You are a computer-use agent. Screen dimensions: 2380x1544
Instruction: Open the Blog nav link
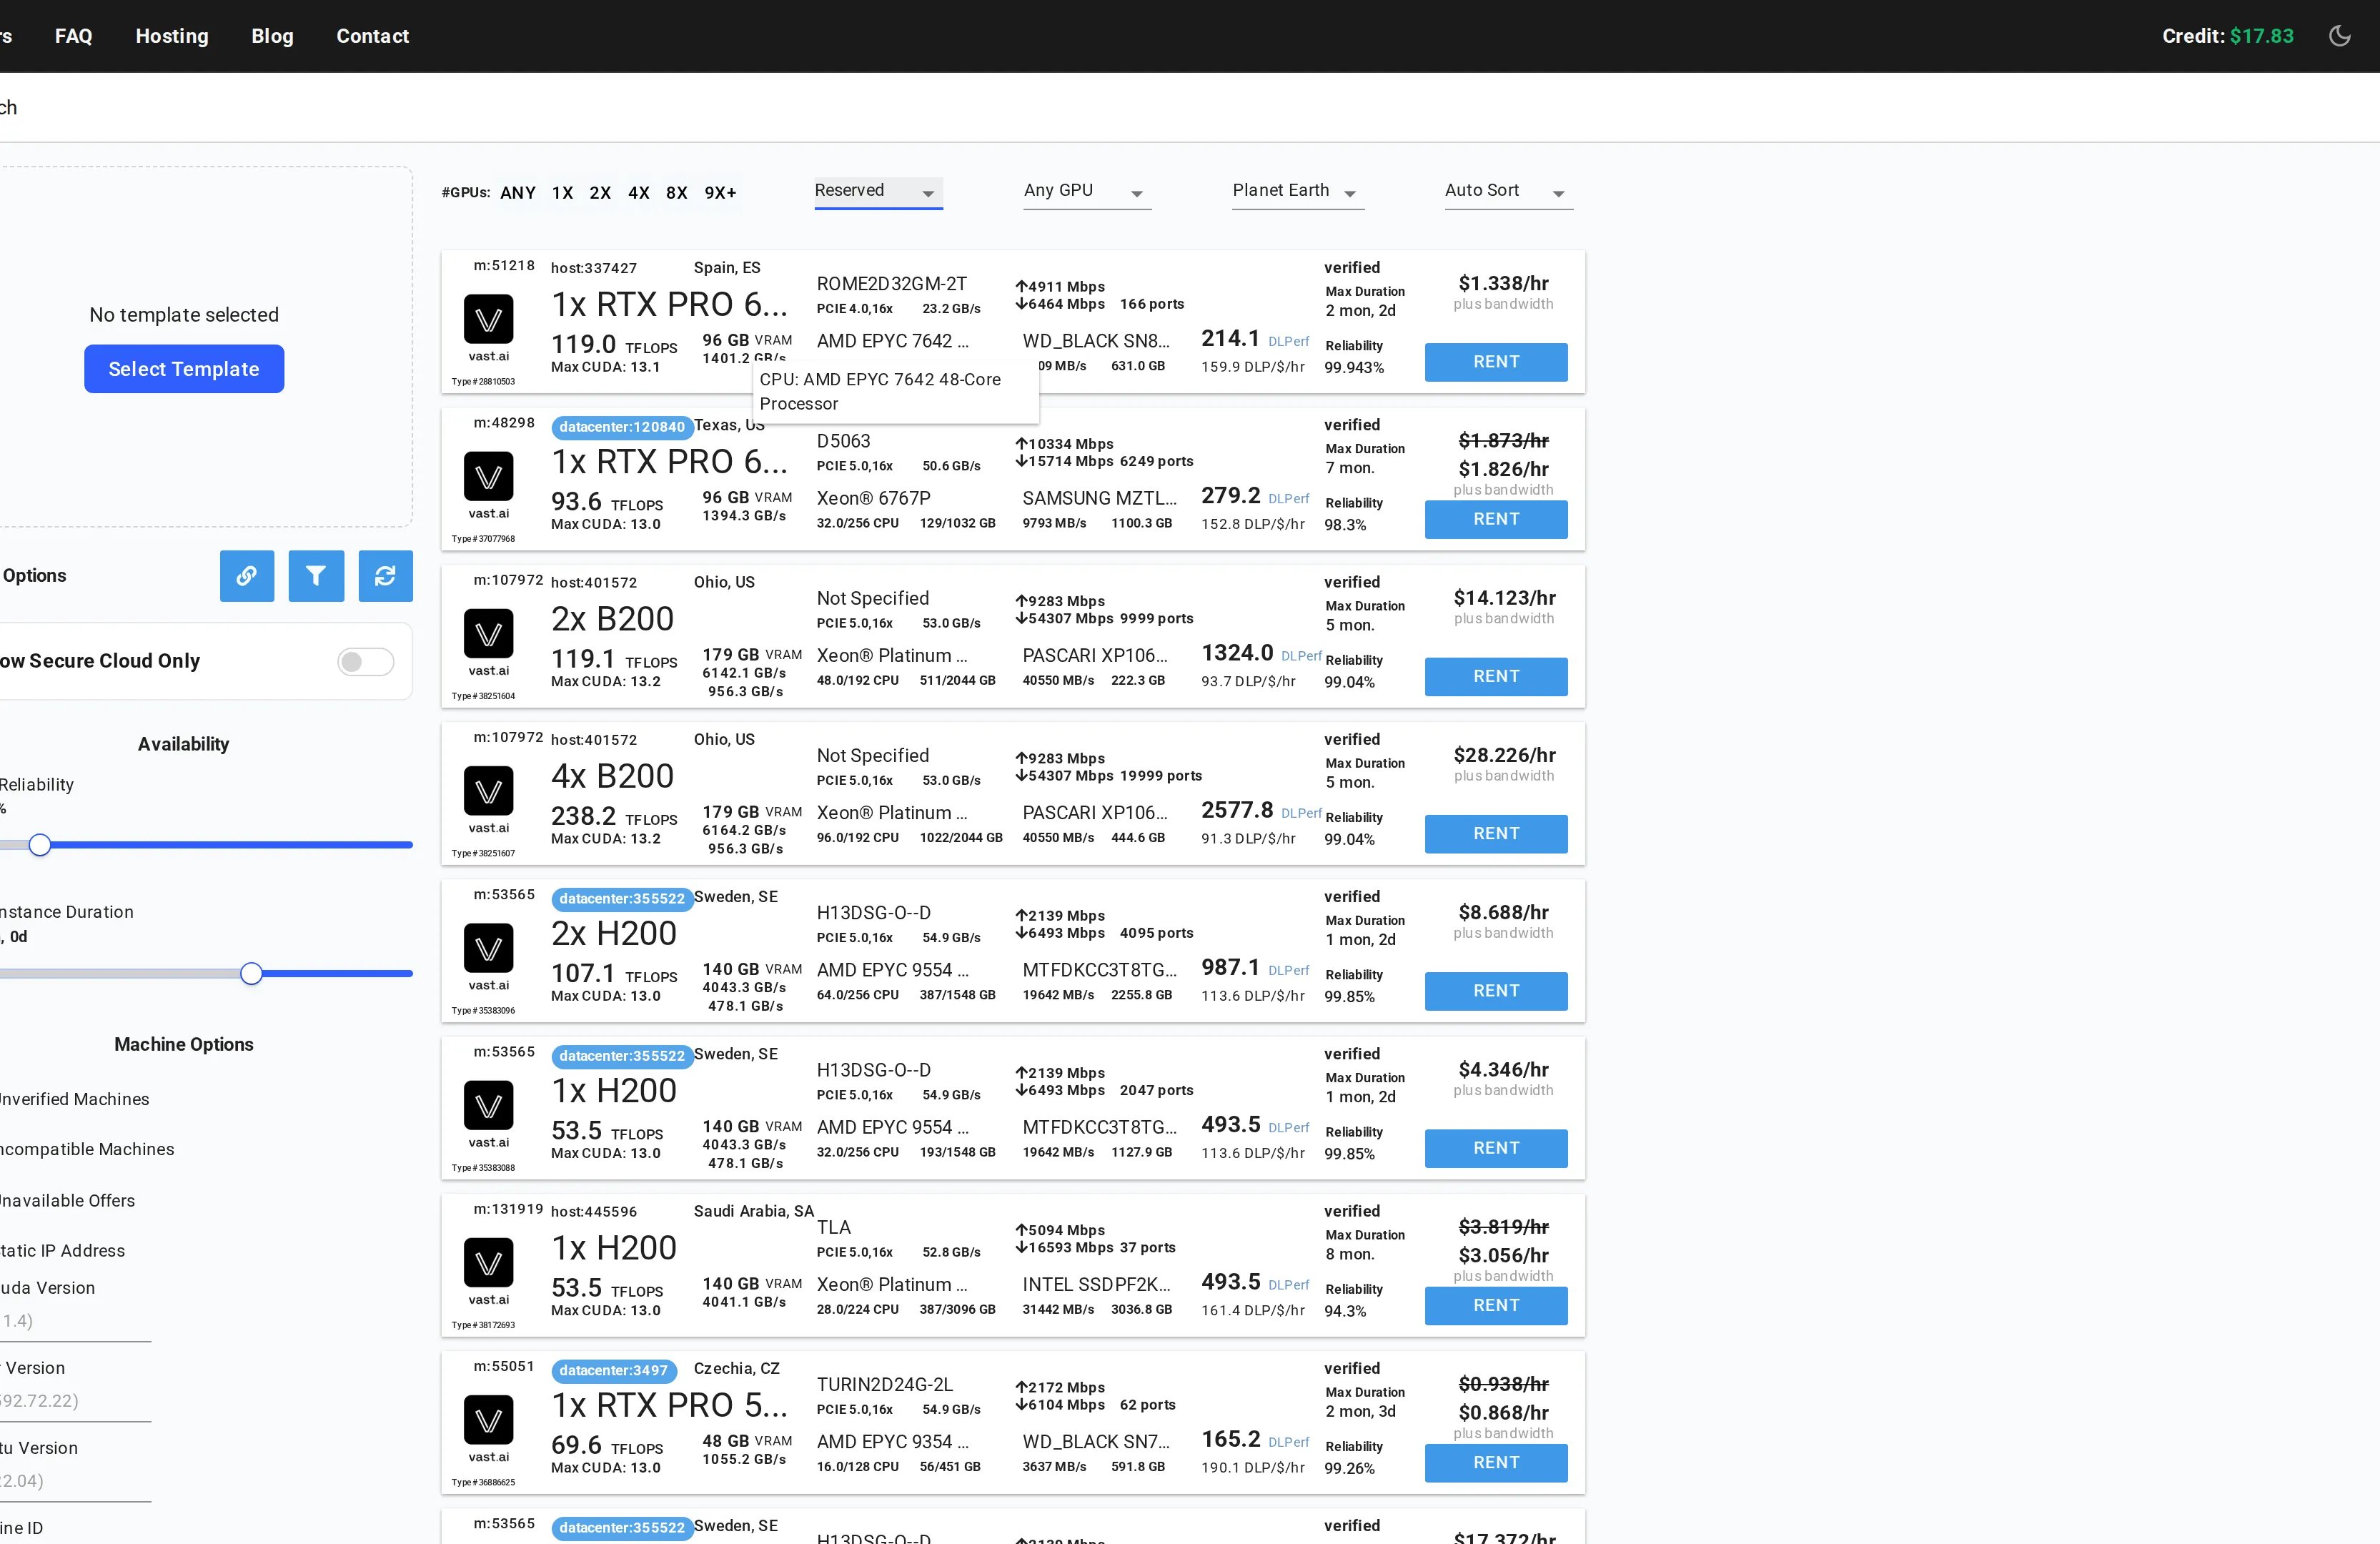tap(272, 36)
